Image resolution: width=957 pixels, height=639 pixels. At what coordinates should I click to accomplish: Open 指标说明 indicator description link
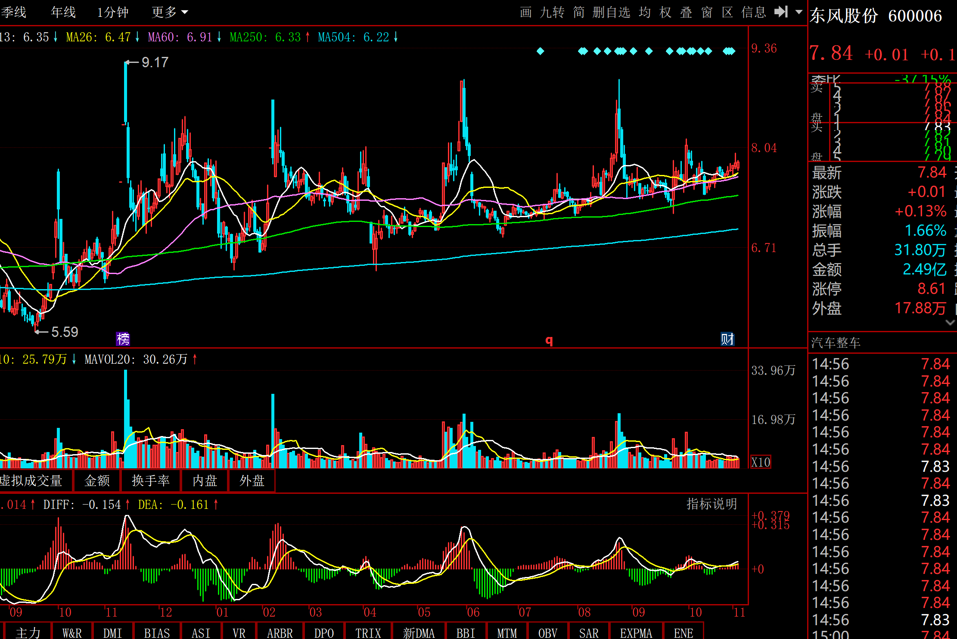click(712, 504)
